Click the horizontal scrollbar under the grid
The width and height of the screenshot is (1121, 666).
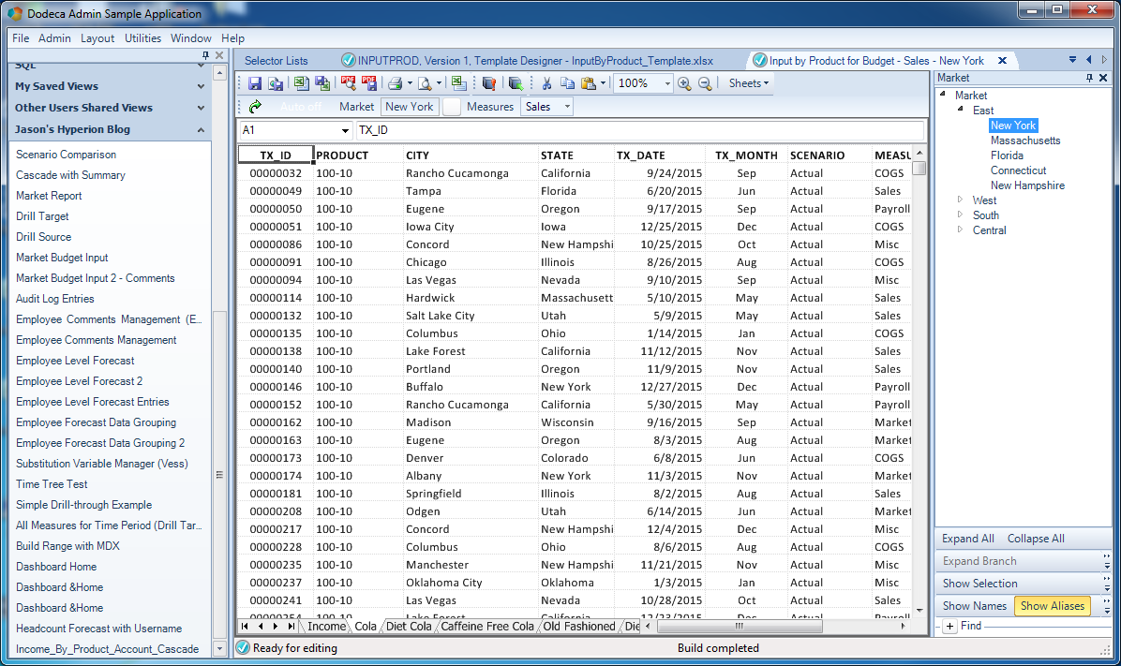740,626
